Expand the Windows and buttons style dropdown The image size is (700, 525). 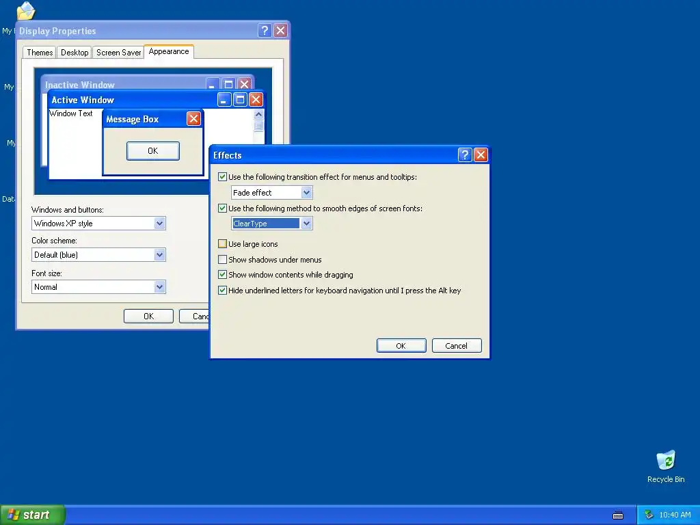(x=159, y=224)
